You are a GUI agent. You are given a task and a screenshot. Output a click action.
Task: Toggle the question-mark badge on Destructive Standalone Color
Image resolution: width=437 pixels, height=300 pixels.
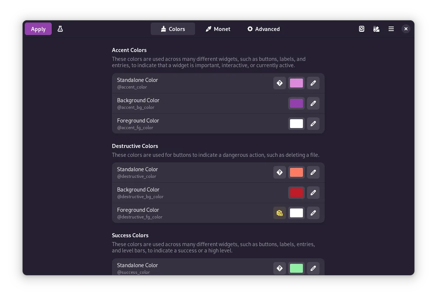click(280, 172)
